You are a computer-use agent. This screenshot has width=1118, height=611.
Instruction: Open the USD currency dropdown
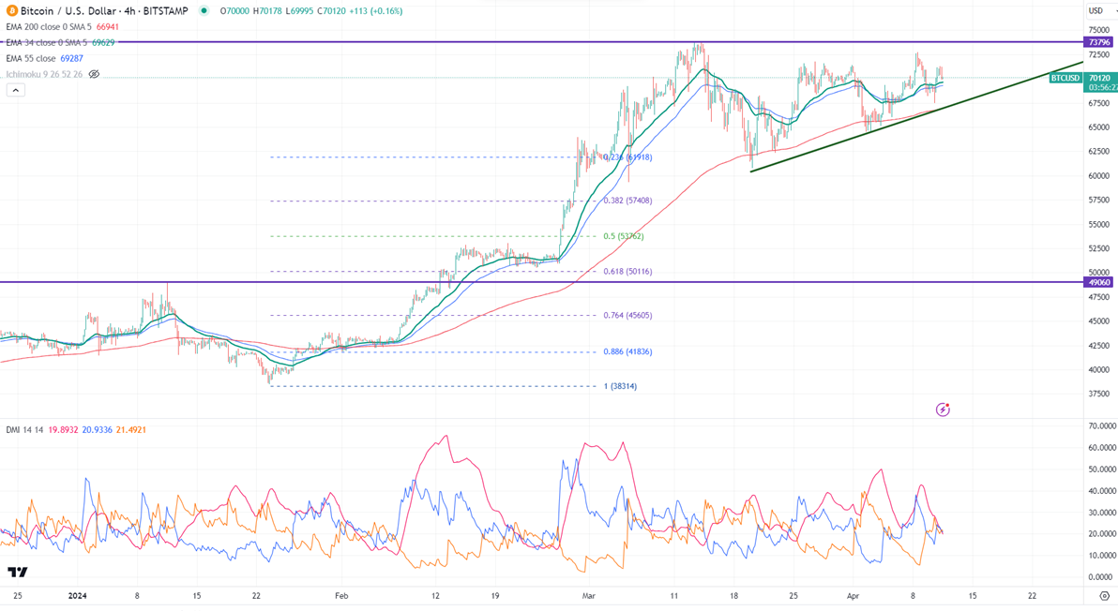pyautogui.click(x=1099, y=10)
